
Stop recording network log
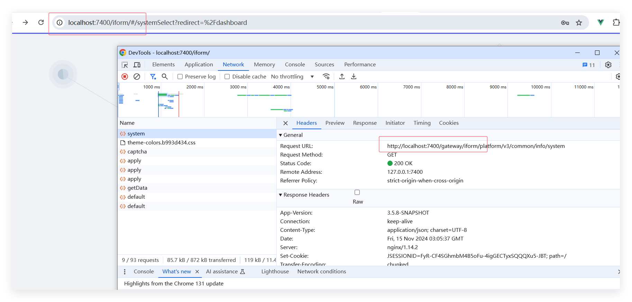[x=125, y=77]
